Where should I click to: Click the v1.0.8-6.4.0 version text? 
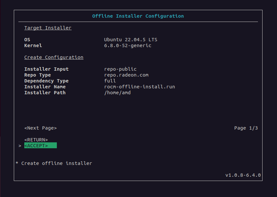click(x=243, y=175)
